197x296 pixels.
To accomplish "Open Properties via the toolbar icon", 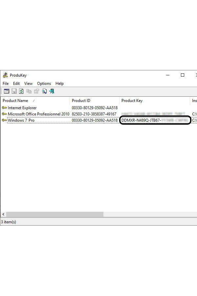I will tap(36, 91).
